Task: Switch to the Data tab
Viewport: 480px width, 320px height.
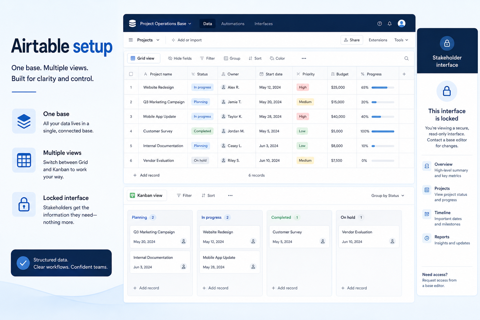Action: click(x=207, y=24)
